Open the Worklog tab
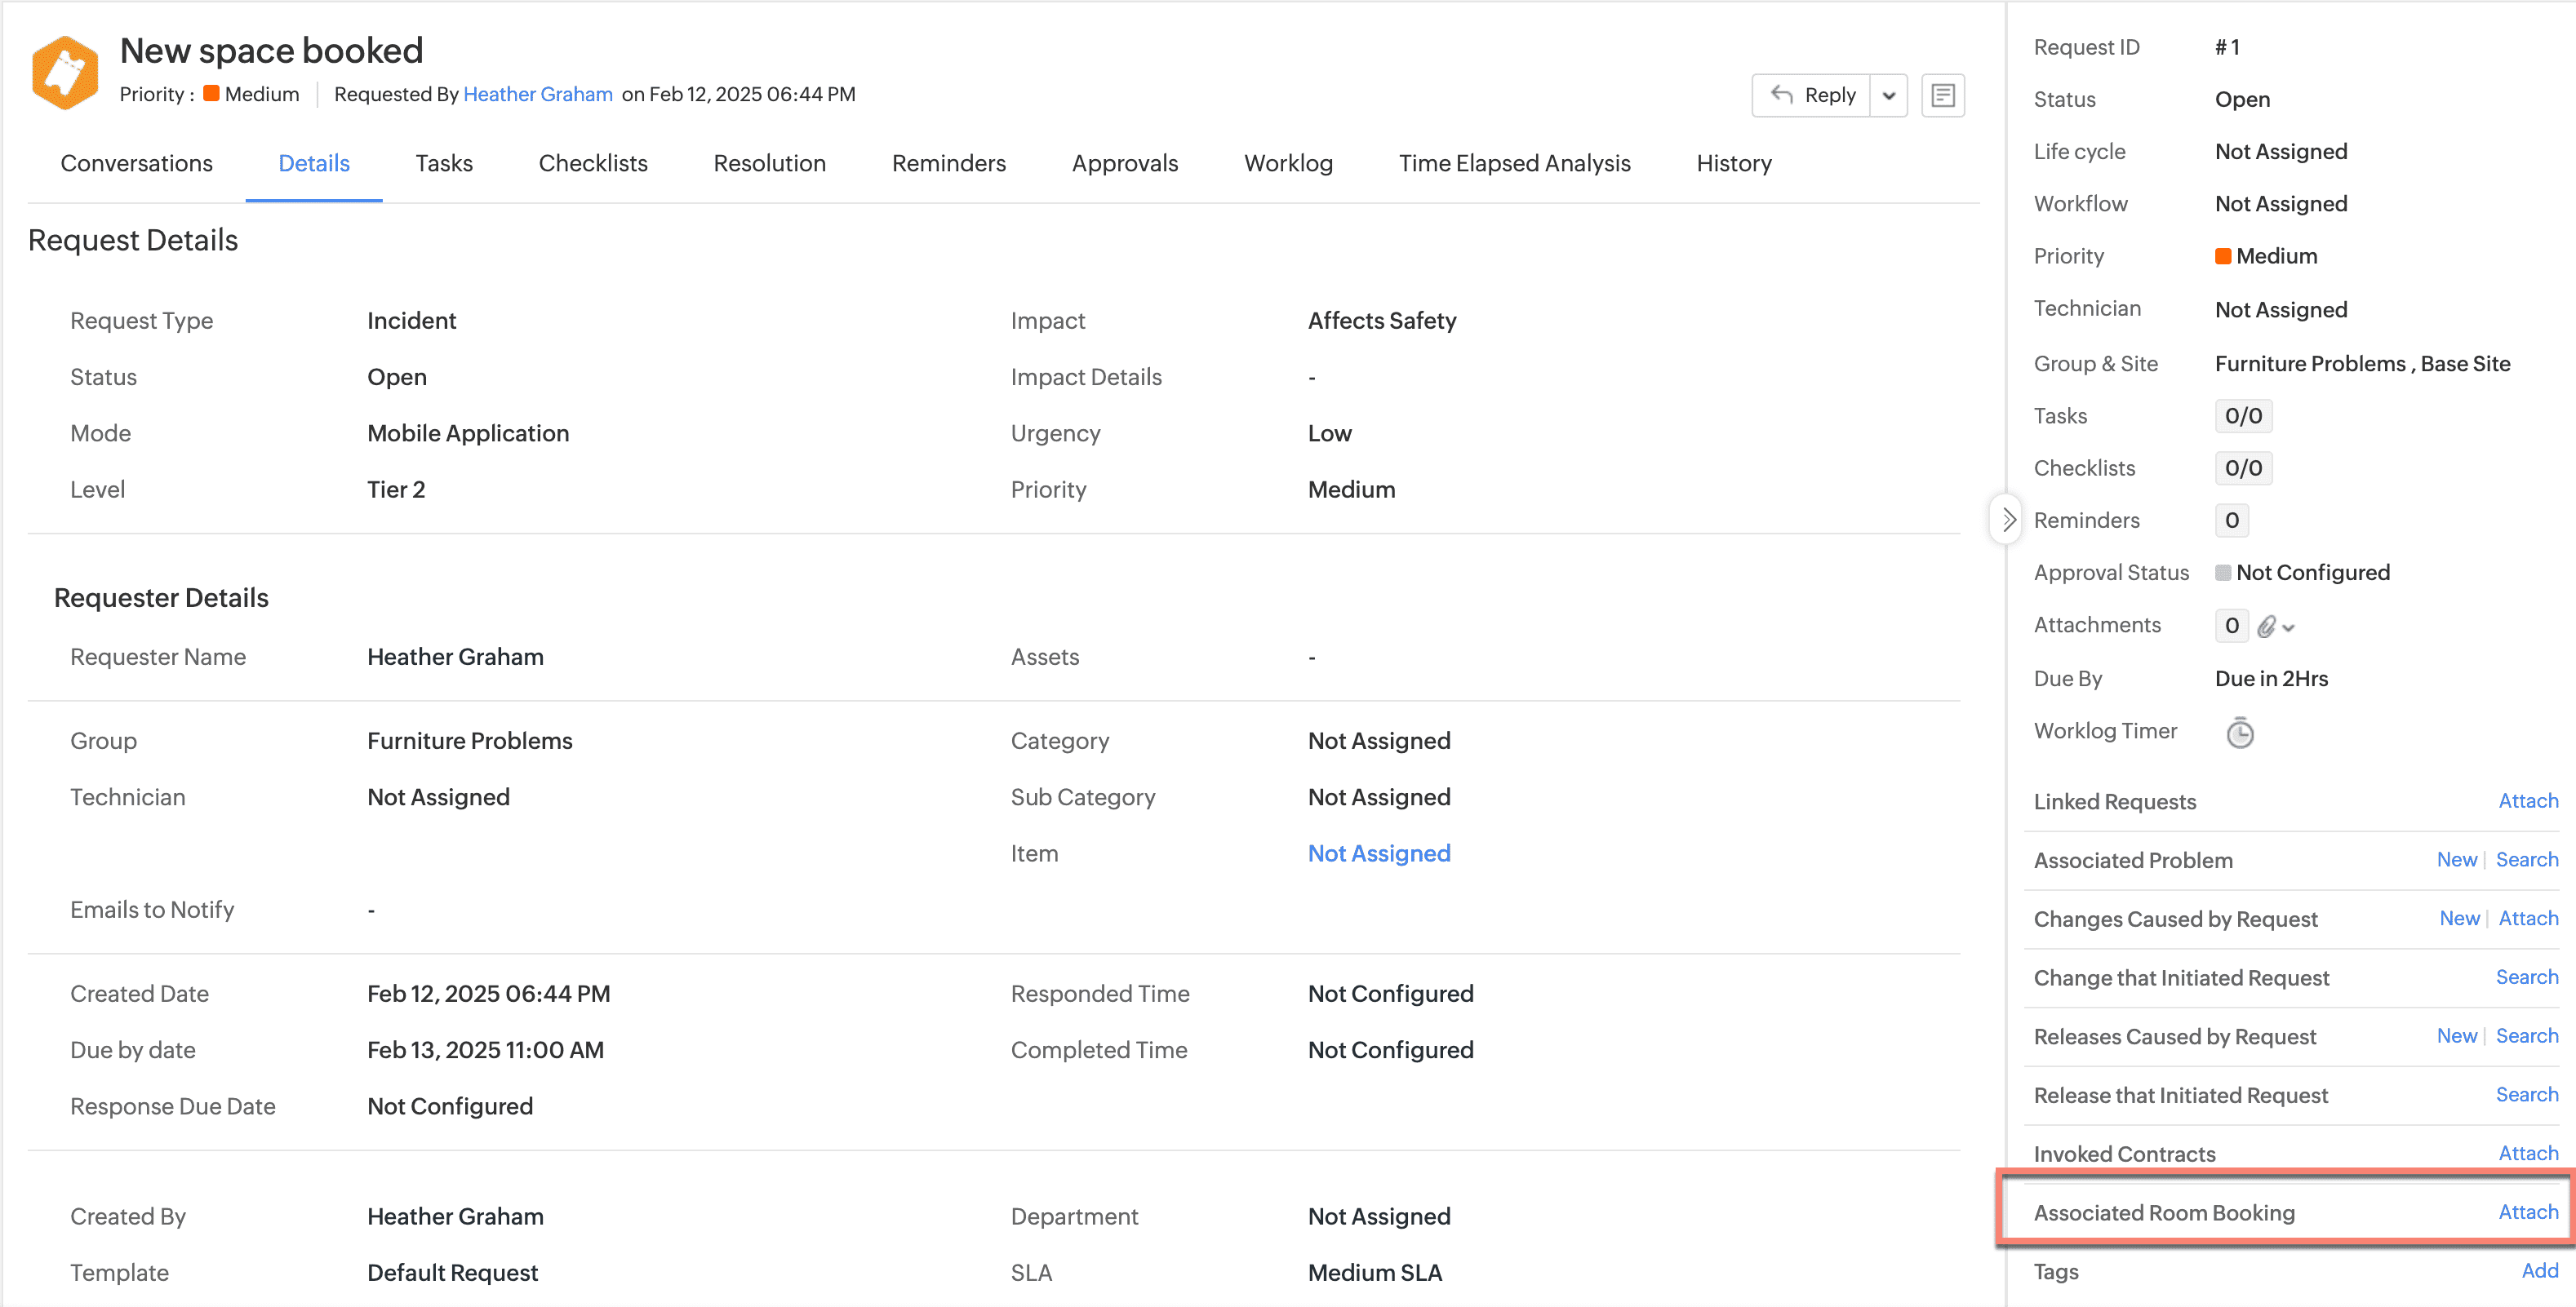Viewport: 2576px width, 1307px height. [1288, 163]
